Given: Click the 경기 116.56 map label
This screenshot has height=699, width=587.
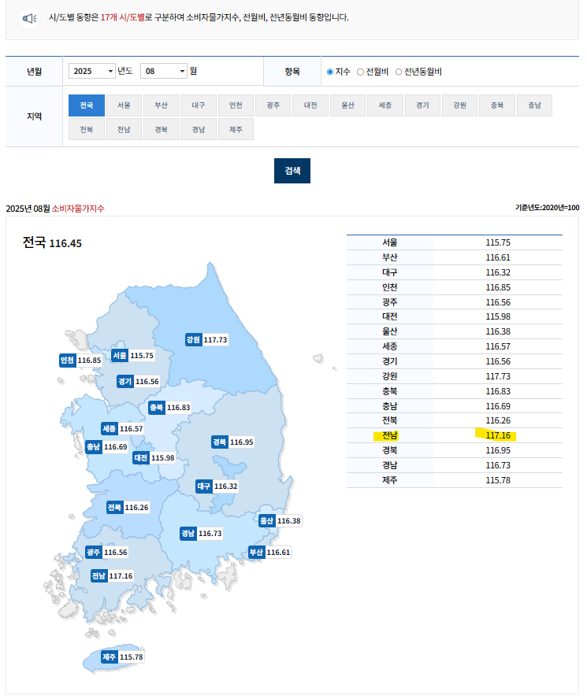Looking at the screenshot, I should pos(139,382).
